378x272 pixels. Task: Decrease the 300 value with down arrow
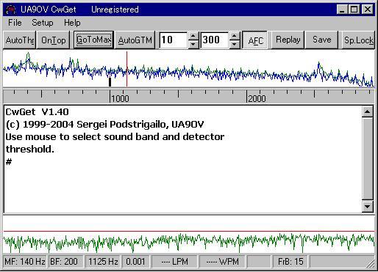(x=235, y=44)
